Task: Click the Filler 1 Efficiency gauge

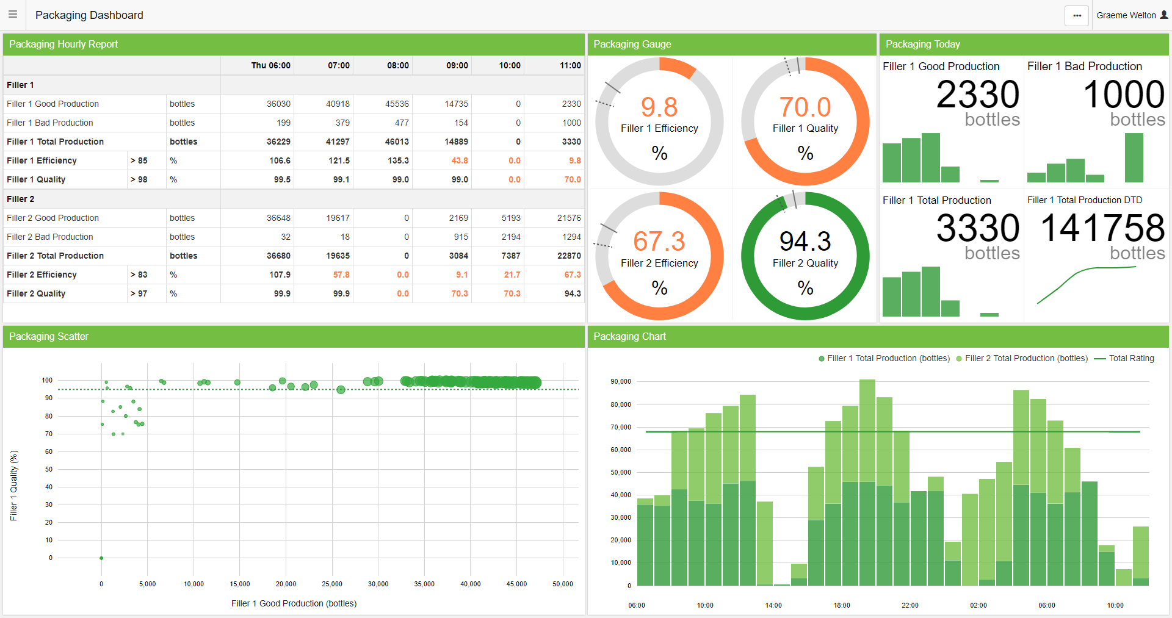Action: click(x=659, y=122)
